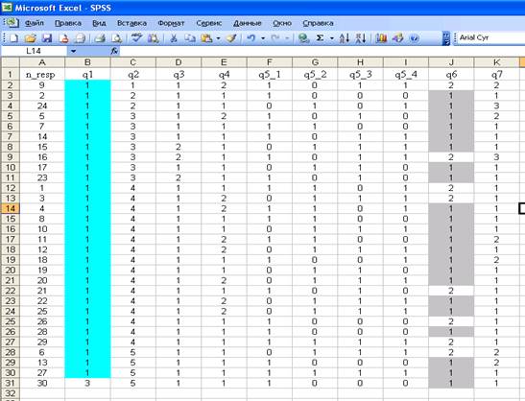Sort ascending with A-Z icon
The height and width of the screenshot is (401, 525).
tap(345, 38)
